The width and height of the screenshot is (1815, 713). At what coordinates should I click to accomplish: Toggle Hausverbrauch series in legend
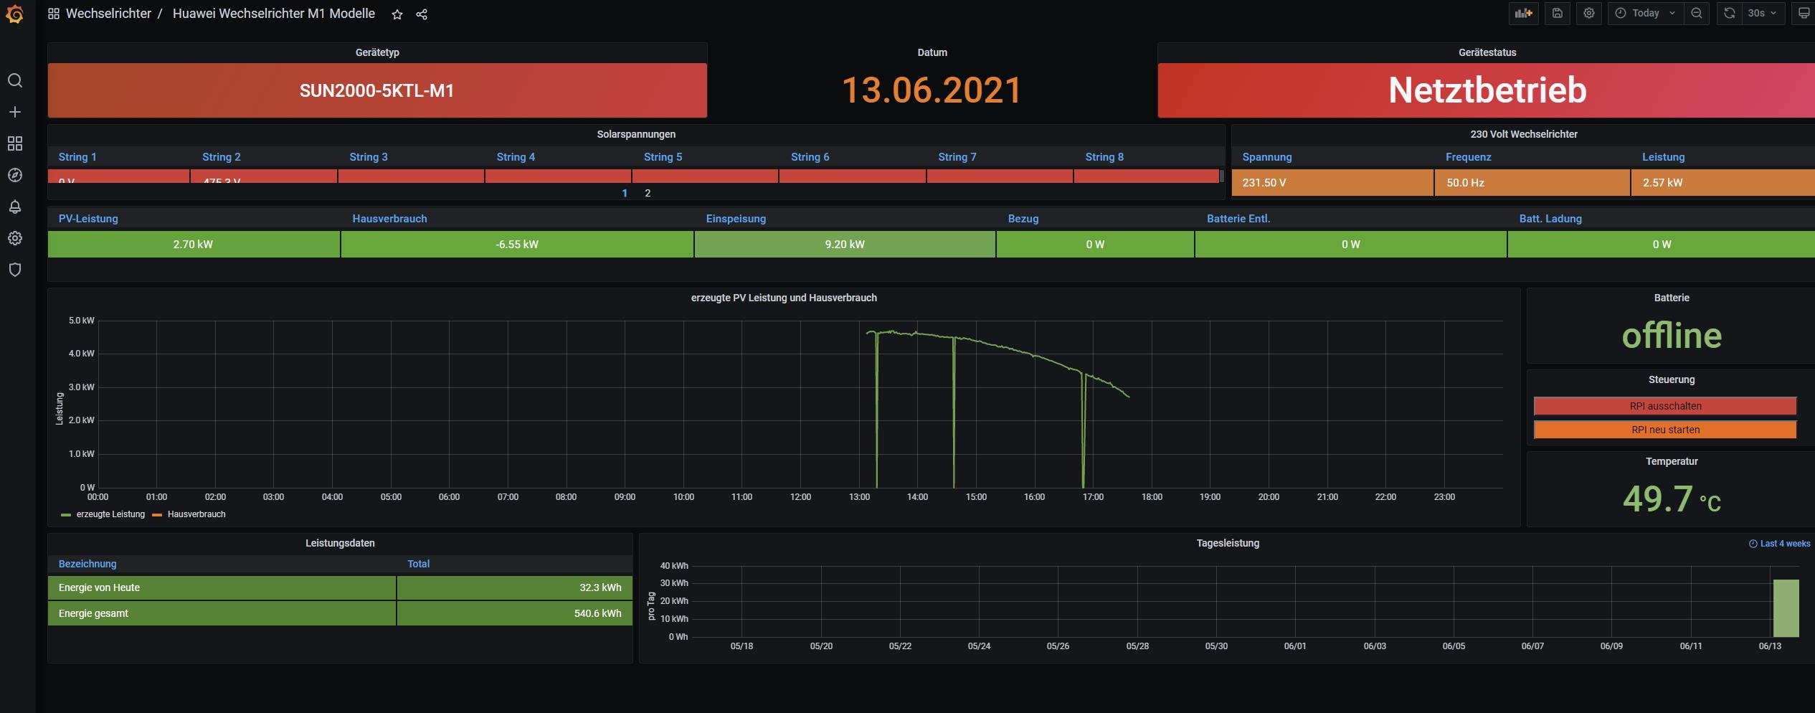[196, 514]
